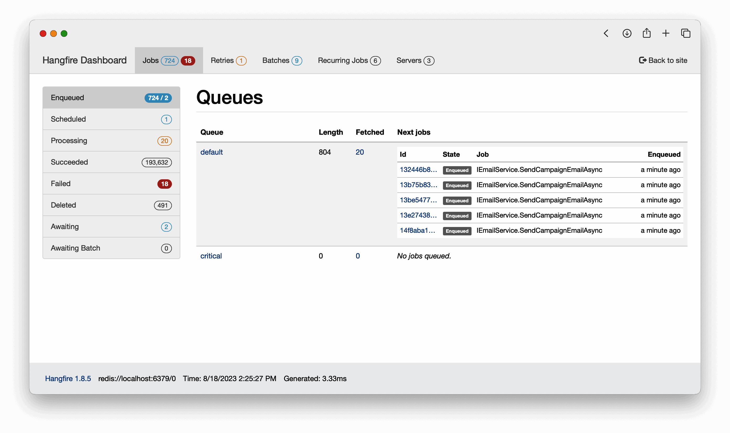Select Processing in the sidebar
This screenshot has height=433, width=730.
[111, 141]
